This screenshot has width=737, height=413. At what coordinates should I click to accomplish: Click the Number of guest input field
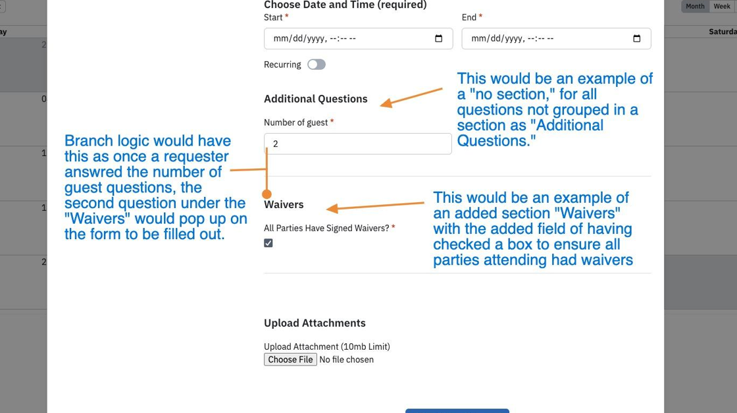click(x=358, y=144)
